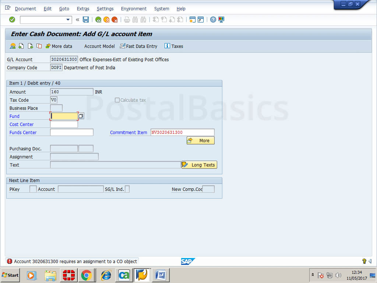Viewport: 377px width, 283px height.
Task: Click the More button under Commitment Item
Action: (200, 140)
